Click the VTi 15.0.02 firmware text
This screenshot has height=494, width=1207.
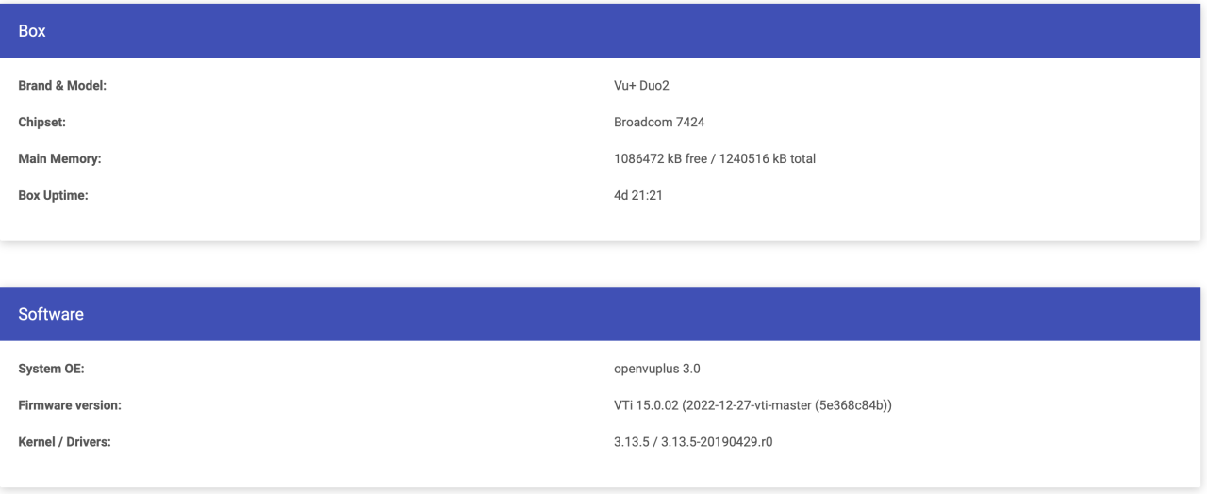pyautogui.click(x=647, y=405)
